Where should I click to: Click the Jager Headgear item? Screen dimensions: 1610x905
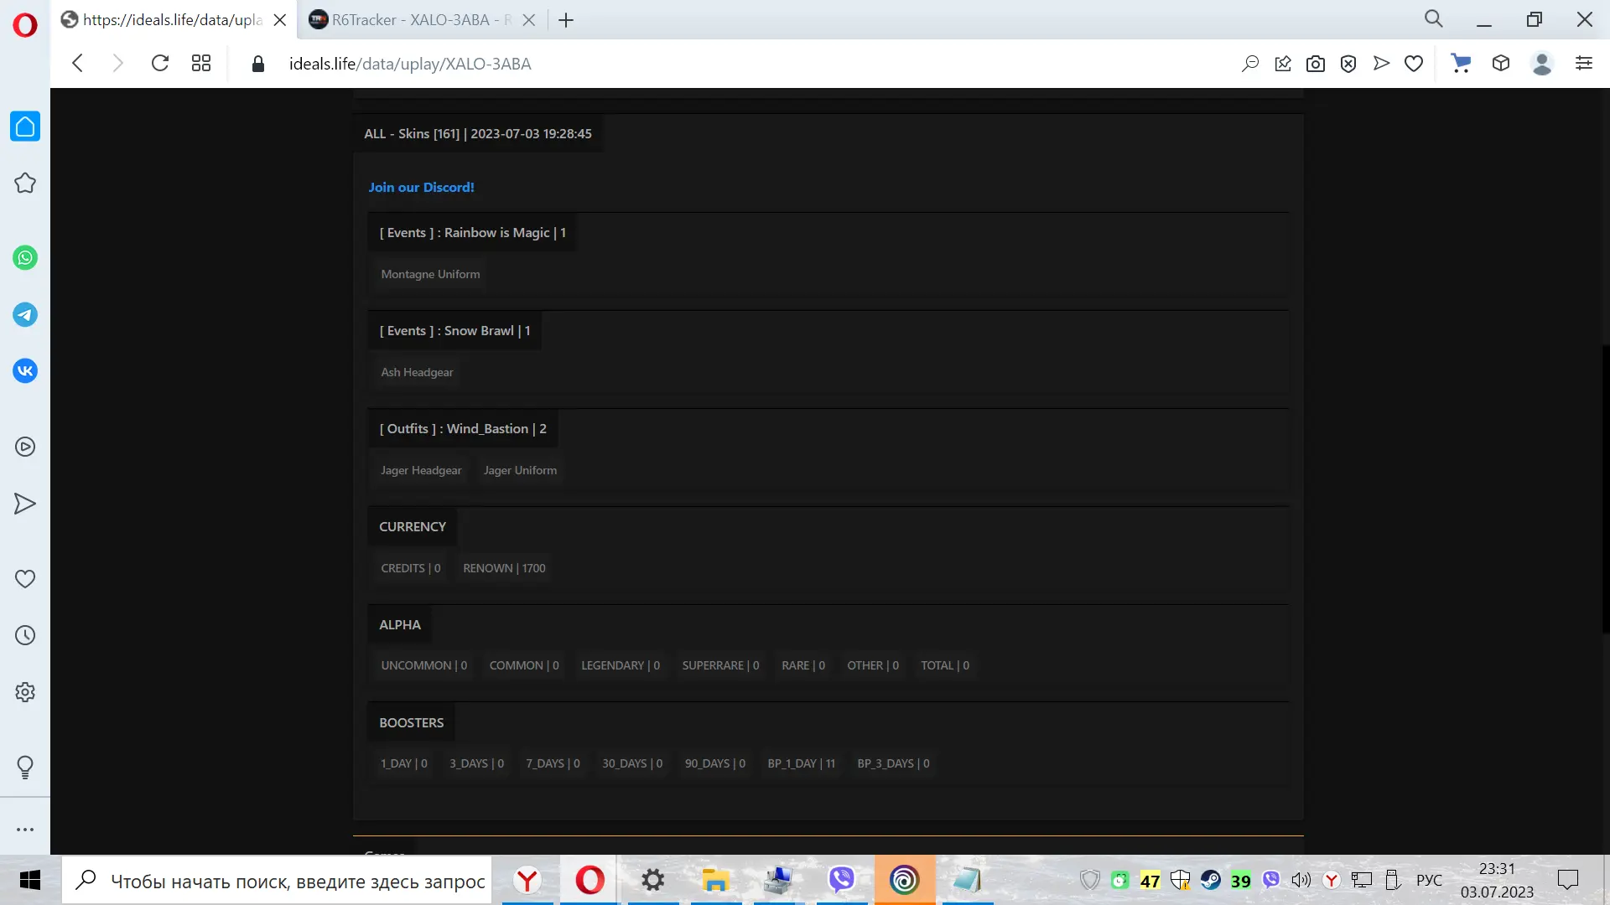click(421, 470)
